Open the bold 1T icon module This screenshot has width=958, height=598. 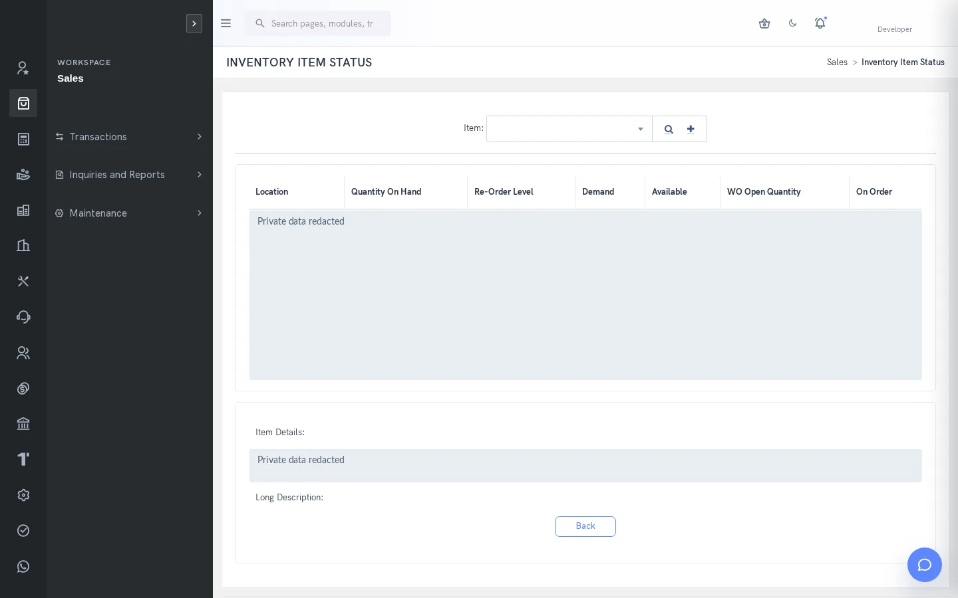pyautogui.click(x=23, y=459)
